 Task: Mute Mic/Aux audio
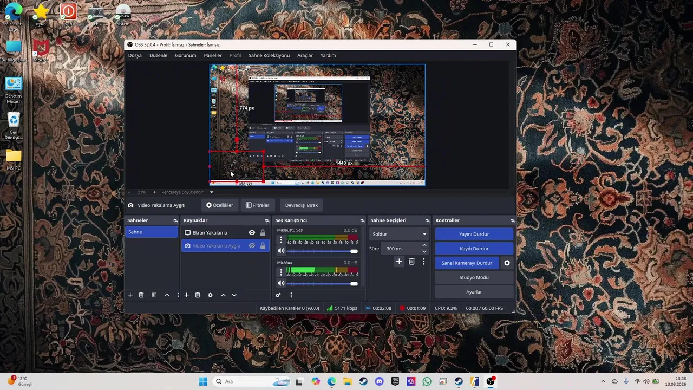click(281, 283)
